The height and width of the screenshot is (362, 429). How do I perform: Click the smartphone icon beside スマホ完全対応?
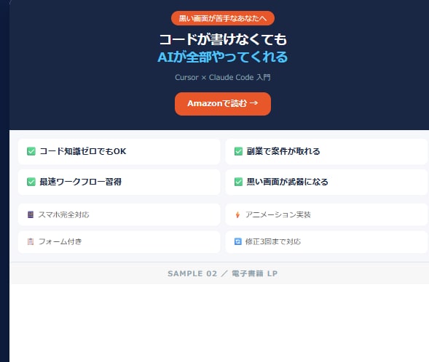coord(31,214)
